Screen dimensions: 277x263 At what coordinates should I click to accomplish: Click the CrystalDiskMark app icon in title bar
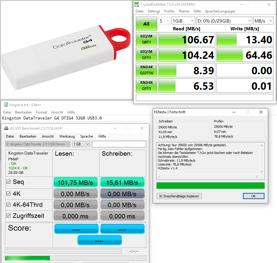coord(136,4)
